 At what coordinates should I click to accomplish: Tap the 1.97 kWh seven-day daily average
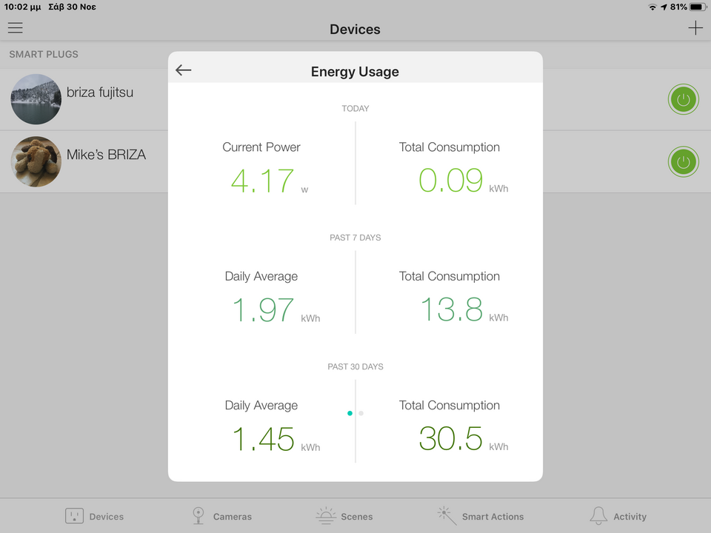click(x=276, y=310)
